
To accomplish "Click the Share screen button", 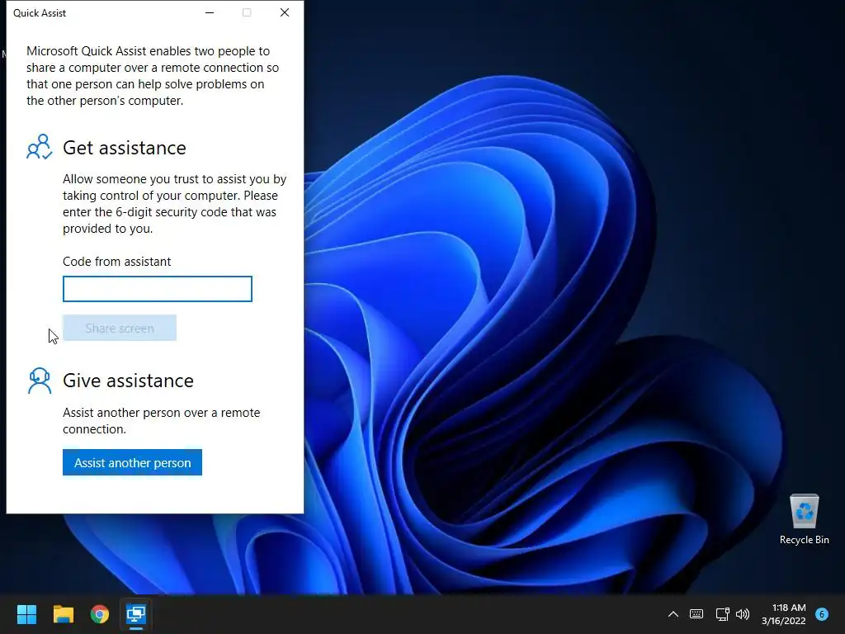I will (x=120, y=328).
